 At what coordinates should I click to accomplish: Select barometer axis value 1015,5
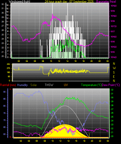tap(114, 47)
